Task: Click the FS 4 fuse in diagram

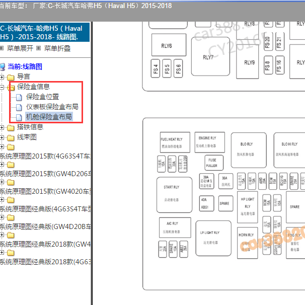Action: tap(156, 68)
